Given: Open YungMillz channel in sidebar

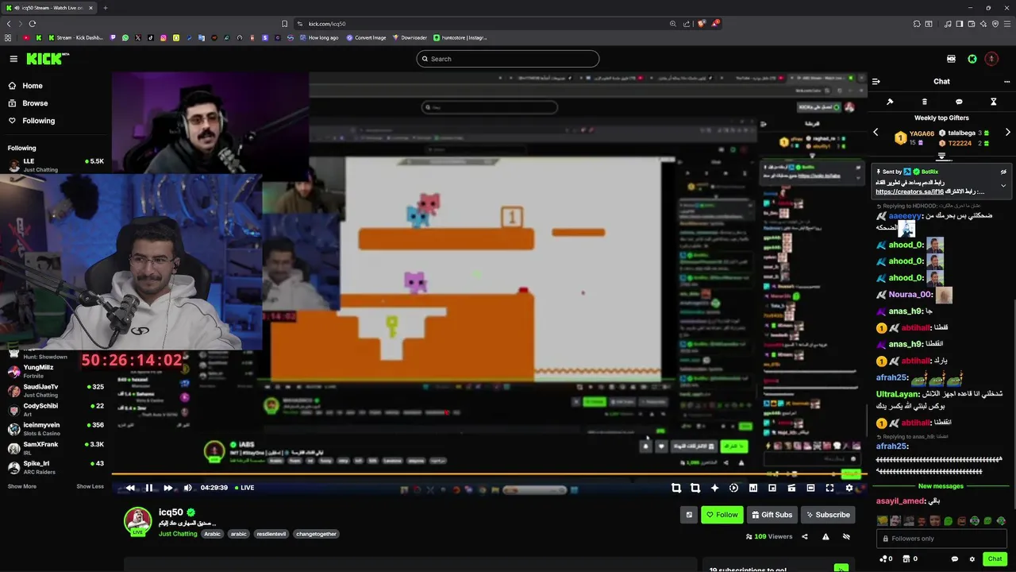Looking at the screenshot, I should 56,372.
